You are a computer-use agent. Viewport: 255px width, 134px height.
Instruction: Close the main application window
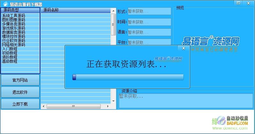248,3
